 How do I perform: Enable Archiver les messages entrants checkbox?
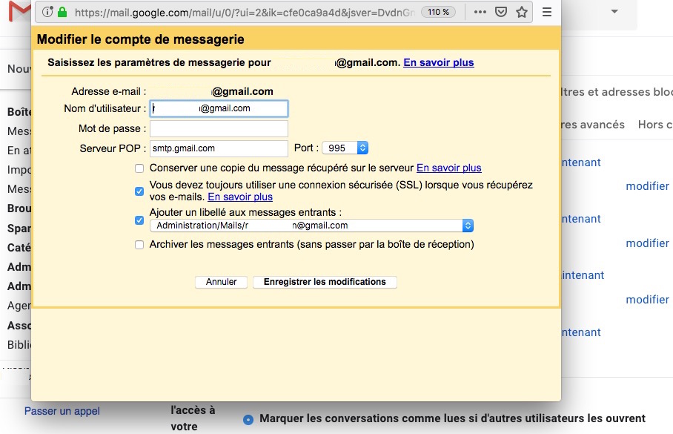point(139,245)
